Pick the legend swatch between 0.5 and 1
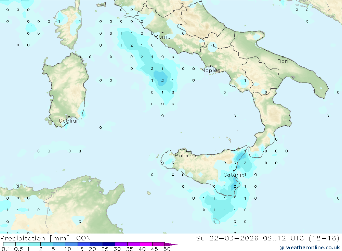 click(22, 244)
